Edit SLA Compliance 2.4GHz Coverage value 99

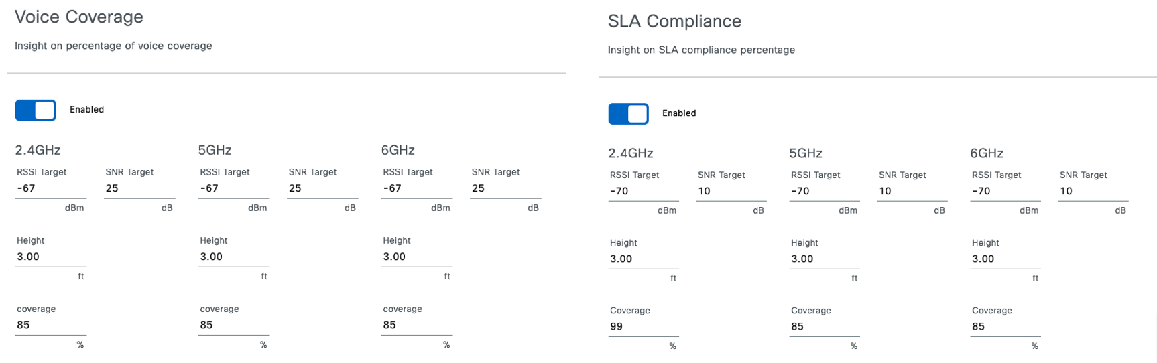click(643, 327)
